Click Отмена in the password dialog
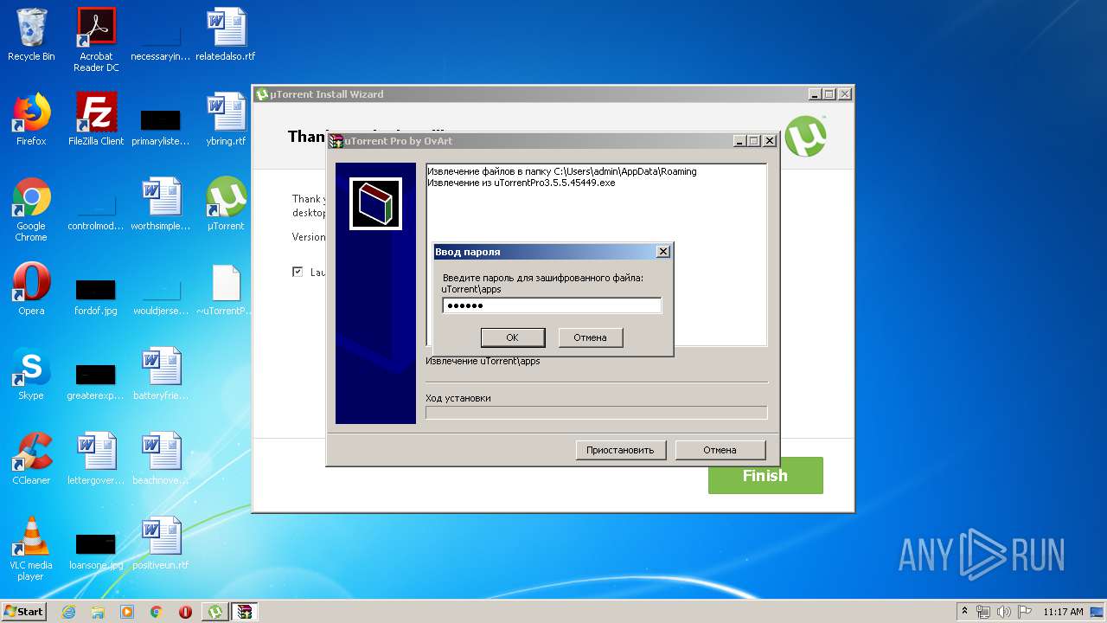This screenshot has width=1107, height=623. point(590,337)
